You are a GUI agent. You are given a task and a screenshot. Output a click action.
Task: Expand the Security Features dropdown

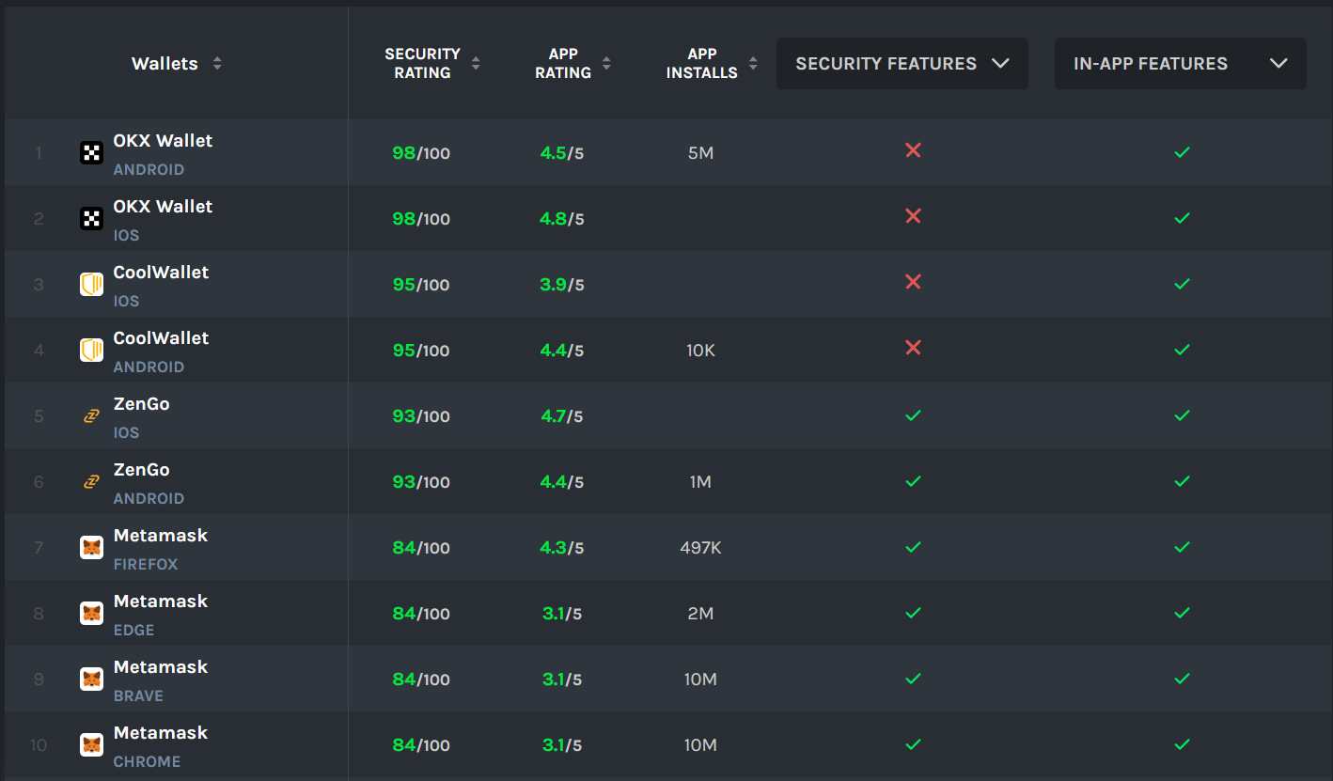(902, 64)
